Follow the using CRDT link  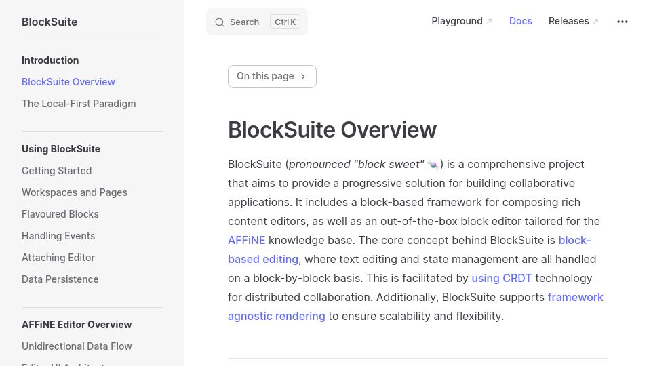click(501, 278)
